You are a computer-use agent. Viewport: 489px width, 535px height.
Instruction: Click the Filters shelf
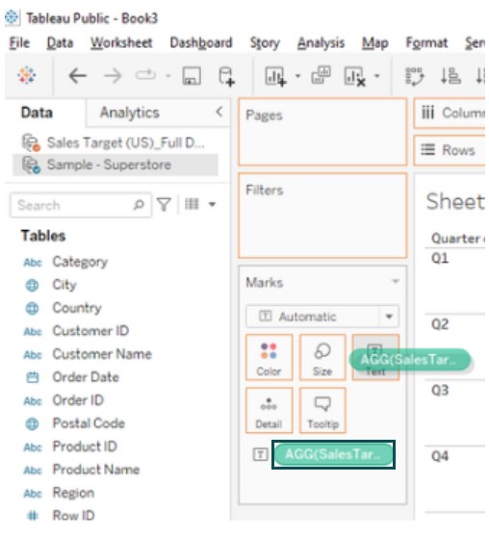pyautogui.click(x=322, y=216)
